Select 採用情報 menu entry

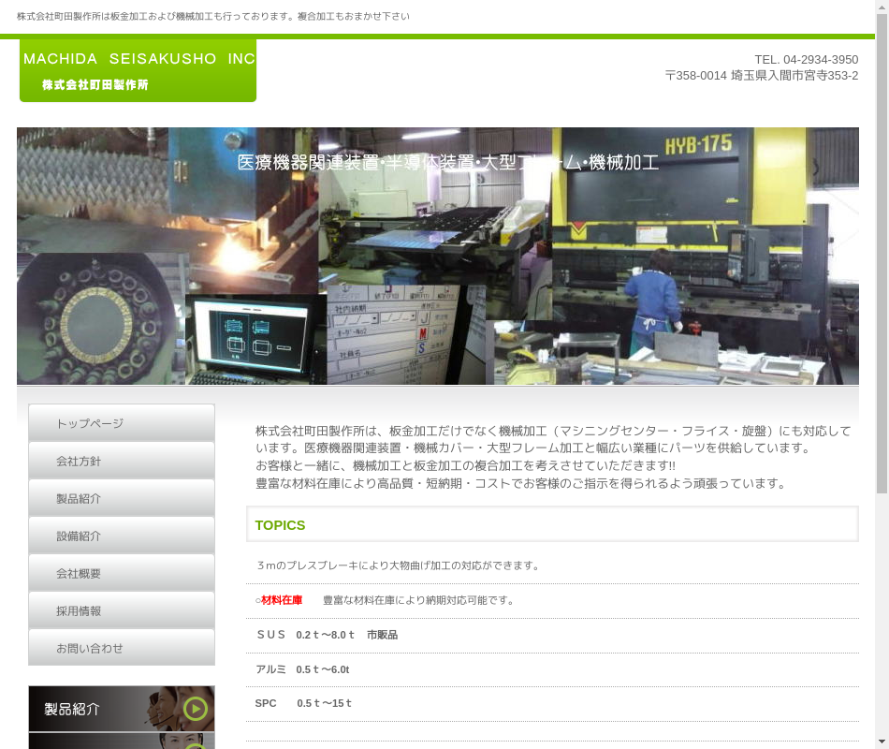point(122,610)
